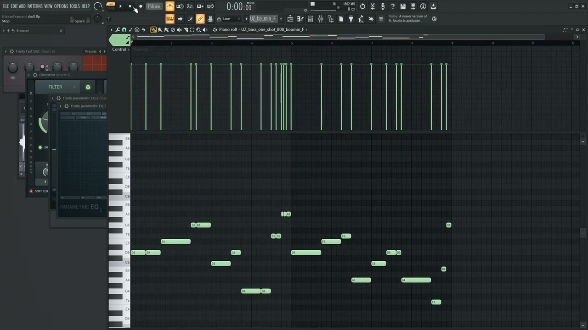Save project with the floppy icon
Screen dimensions: 588x330
(403, 6)
